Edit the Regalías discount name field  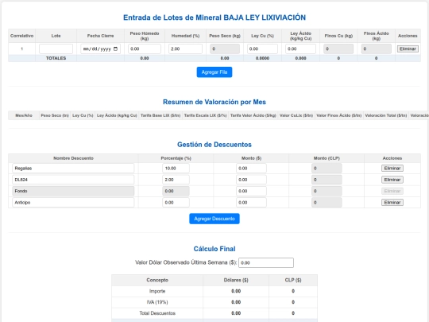tap(73, 168)
